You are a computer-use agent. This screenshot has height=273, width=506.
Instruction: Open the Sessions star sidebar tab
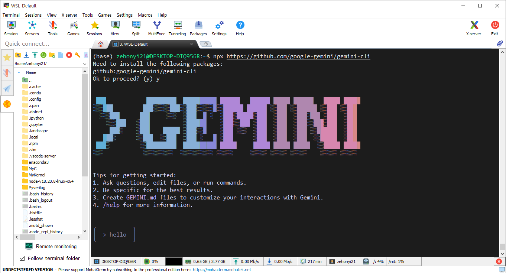click(7, 58)
